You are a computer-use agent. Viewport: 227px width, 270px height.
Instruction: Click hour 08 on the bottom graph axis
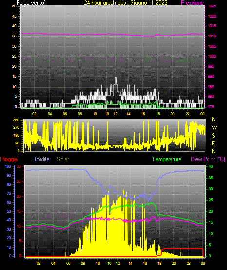83,263
